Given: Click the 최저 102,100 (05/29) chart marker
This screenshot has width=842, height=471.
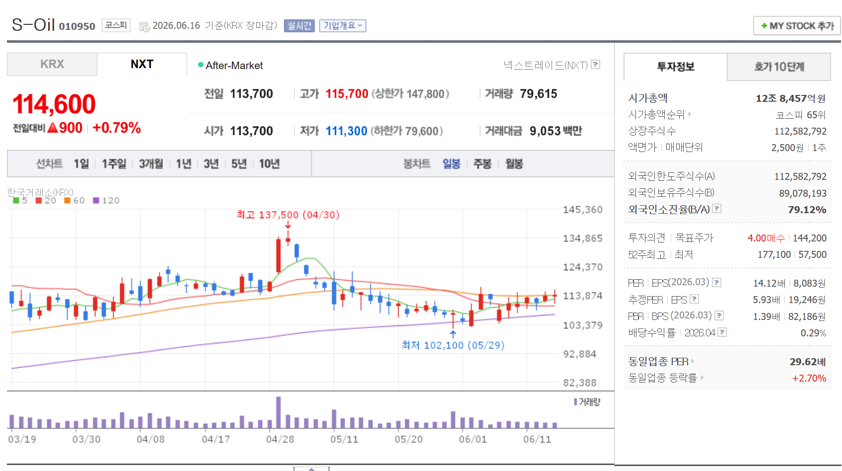Looking at the screenshot, I should pos(453,345).
